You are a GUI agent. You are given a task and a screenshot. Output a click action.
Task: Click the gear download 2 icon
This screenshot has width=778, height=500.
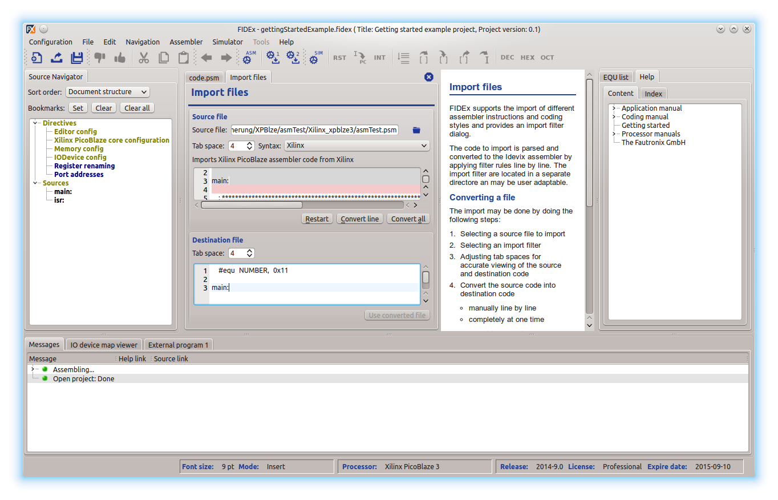293,57
